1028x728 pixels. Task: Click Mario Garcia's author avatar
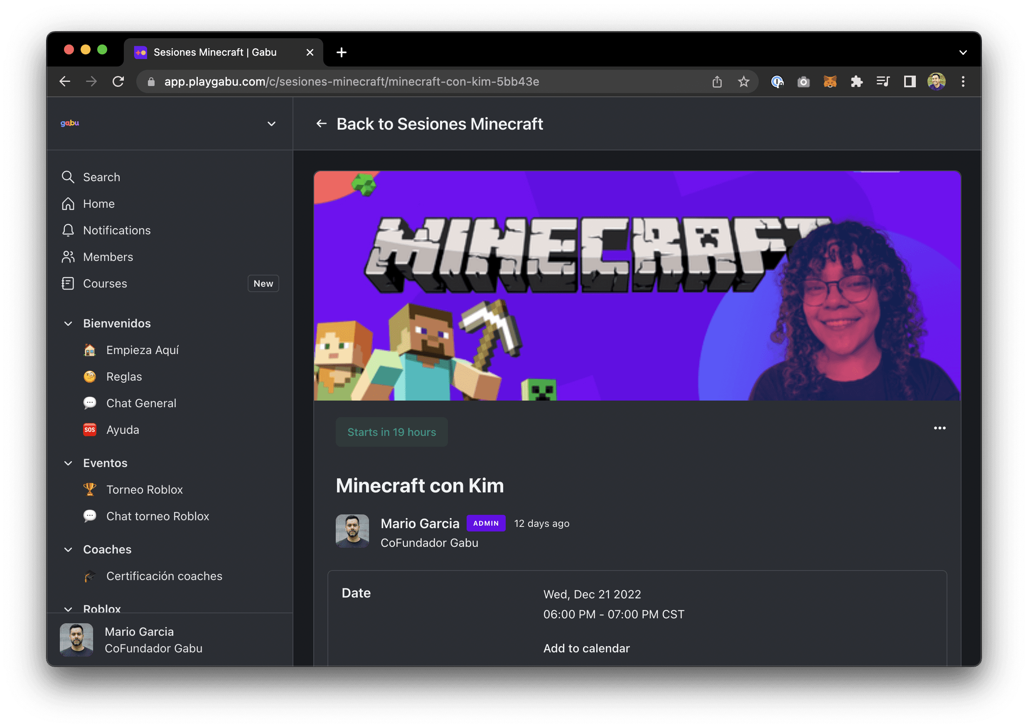(352, 531)
